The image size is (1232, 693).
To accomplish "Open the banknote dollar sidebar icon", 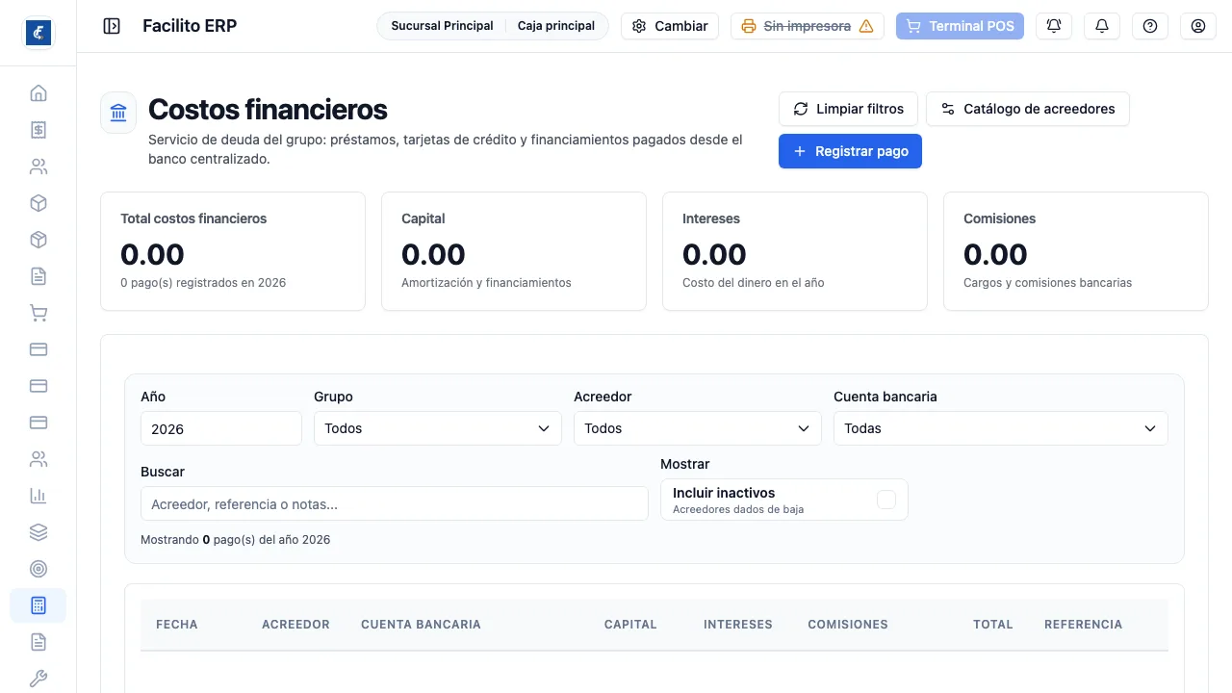I will tap(38, 130).
